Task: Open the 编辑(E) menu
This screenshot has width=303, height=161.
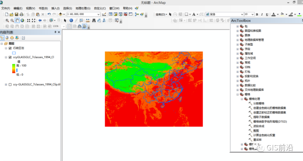Action: 18,8
